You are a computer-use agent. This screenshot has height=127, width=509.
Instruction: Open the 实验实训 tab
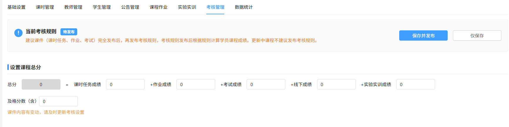[187, 7]
